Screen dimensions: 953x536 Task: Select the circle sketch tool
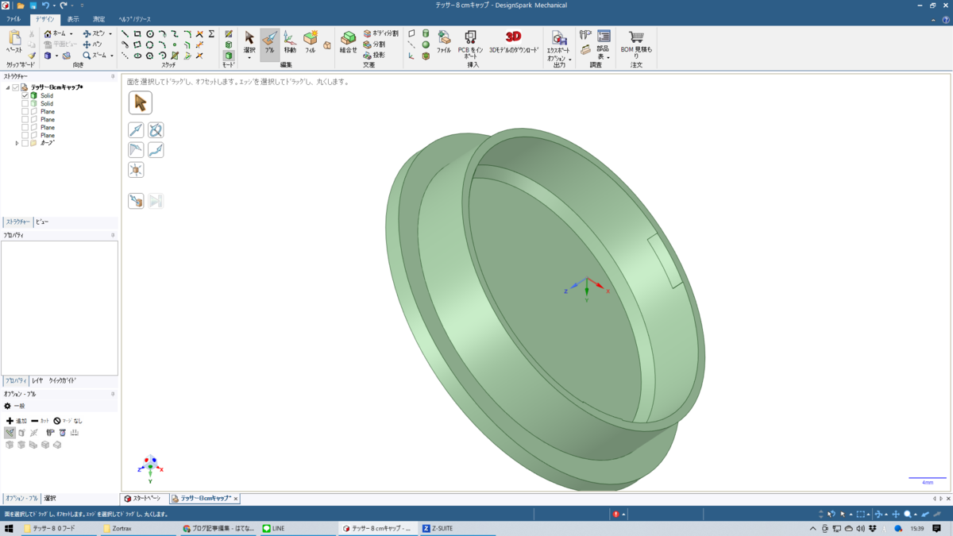[x=150, y=34]
